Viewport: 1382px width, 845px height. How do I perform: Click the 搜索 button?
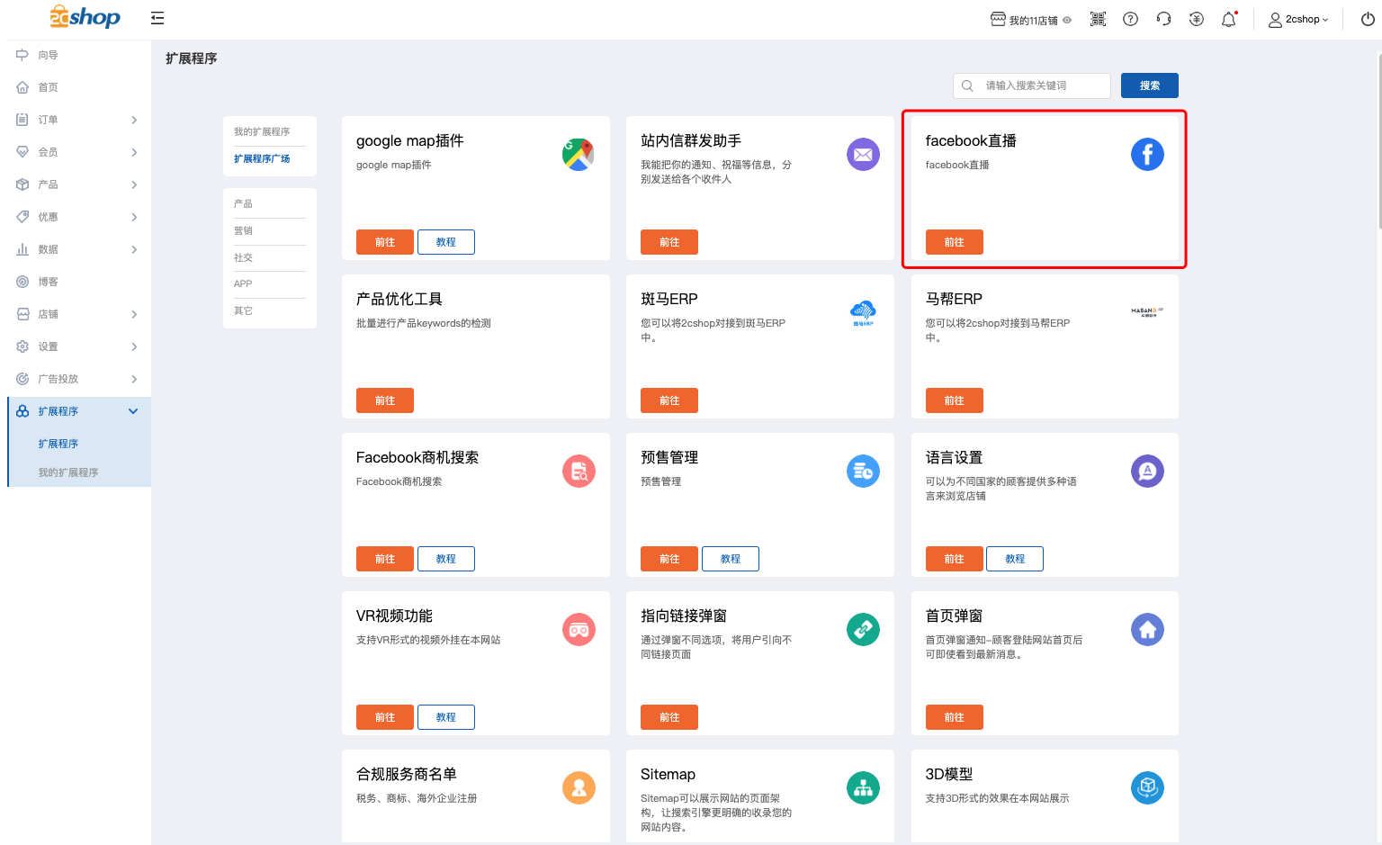tap(1150, 85)
